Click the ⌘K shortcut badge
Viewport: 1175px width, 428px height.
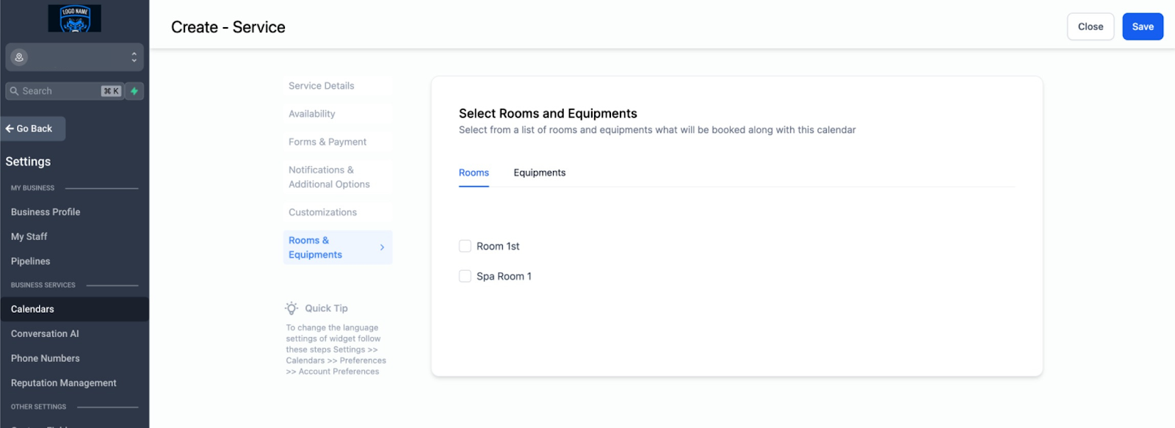[x=111, y=91]
